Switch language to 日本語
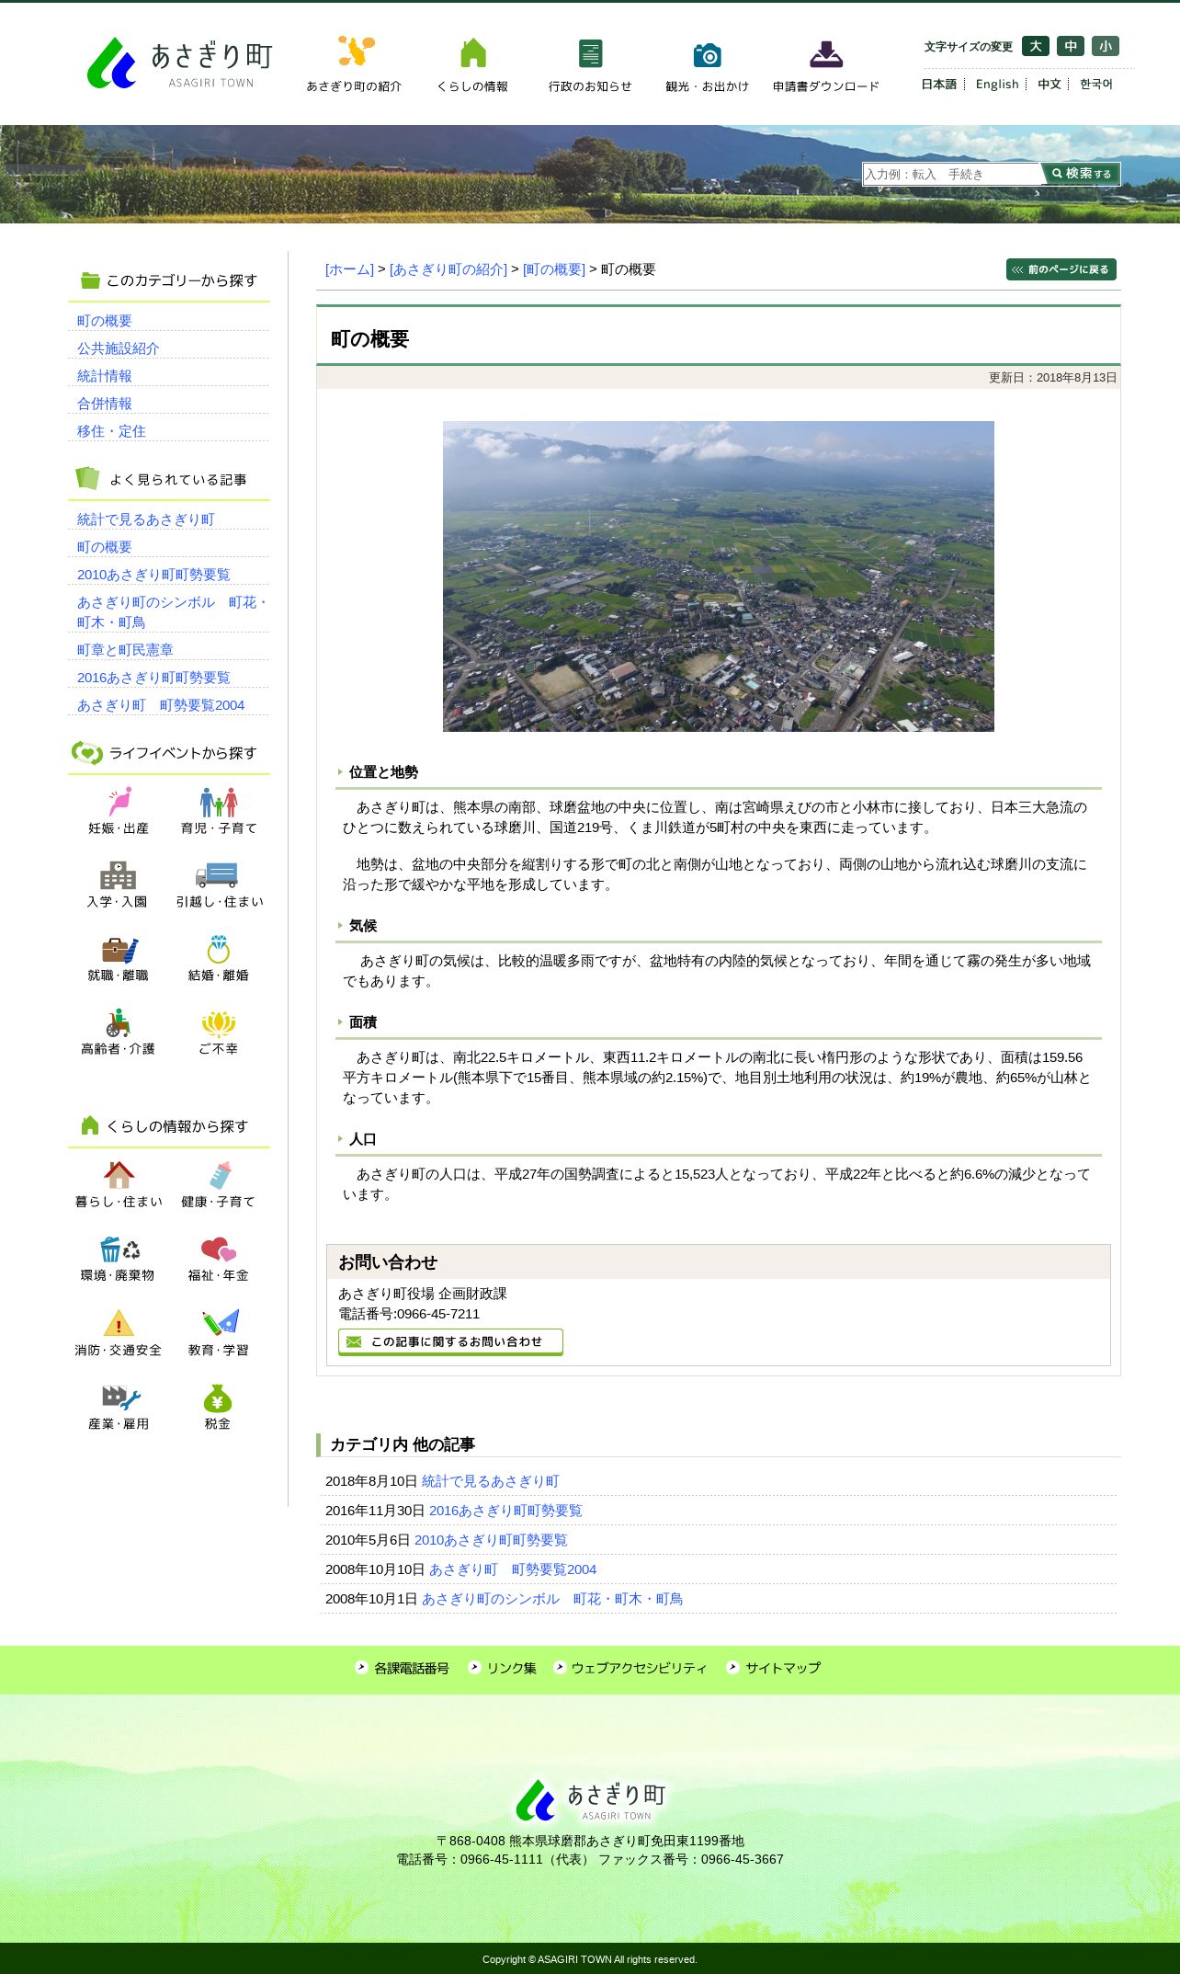Image resolution: width=1180 pixels, height=1974 pixels. (x=938, y=84)
